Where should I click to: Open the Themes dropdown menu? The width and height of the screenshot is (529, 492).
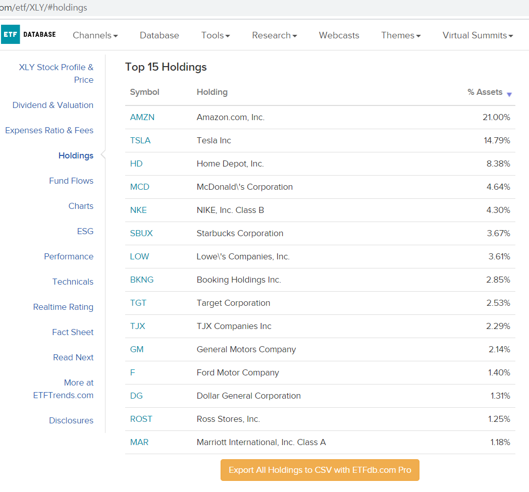click(x=401, y=35)
